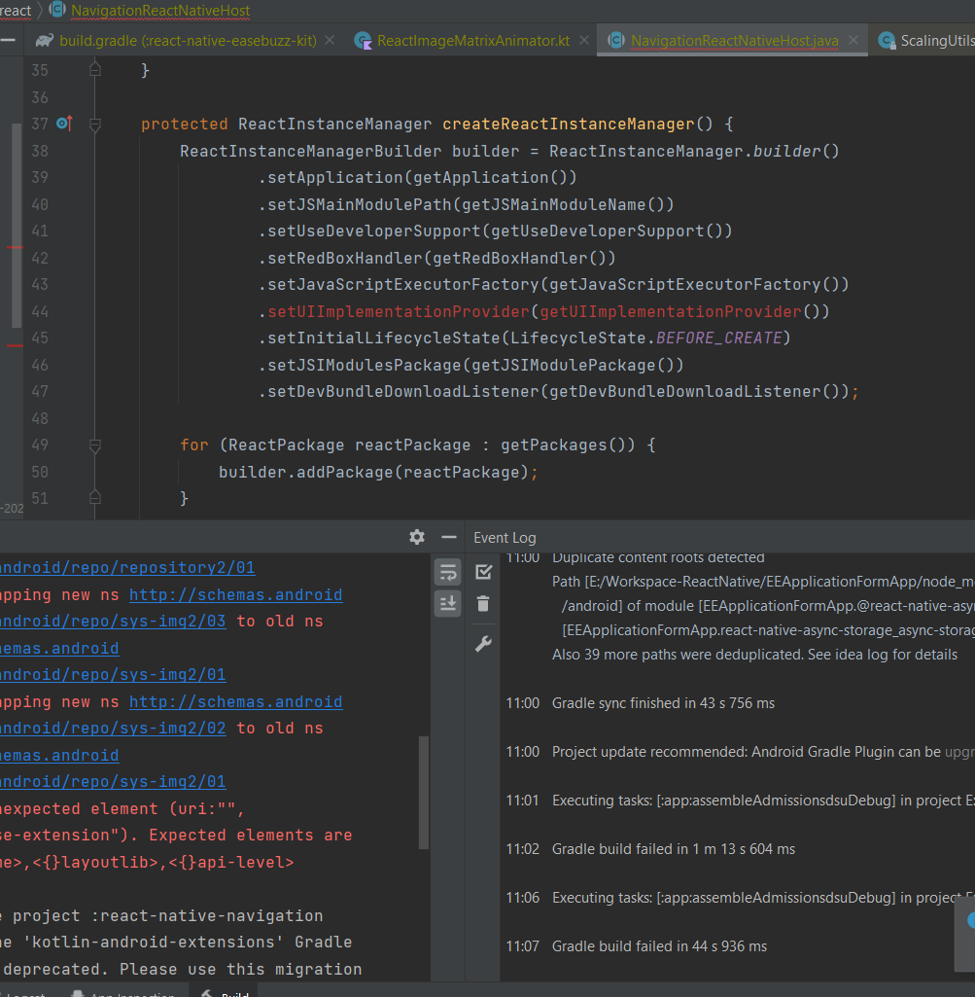The image size is (975, 997).
Task: Open build output settings via the wrench icon
Action: [483, 642]
